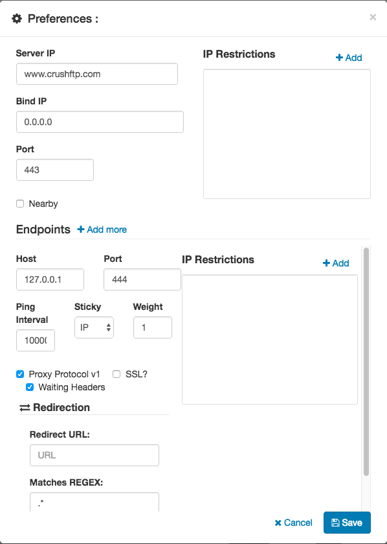Enable the Nearby checkbox
Image resolution: width=387 pixels, height=544 pixels.
point(20,204)
